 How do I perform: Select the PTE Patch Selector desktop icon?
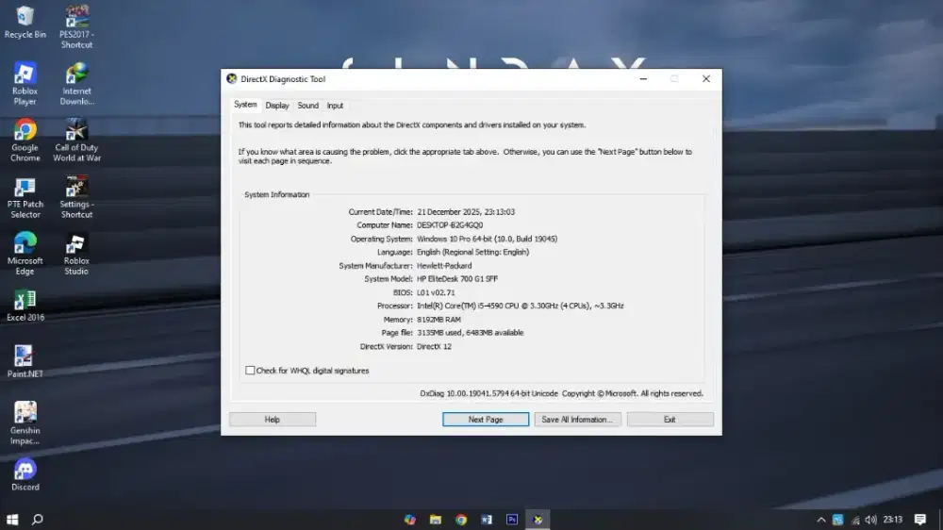(x=25, y=197)
